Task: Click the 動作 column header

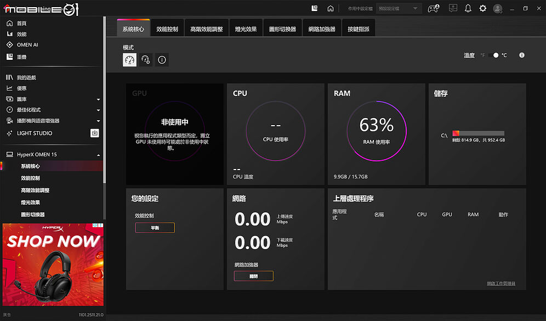Action: 503,215
